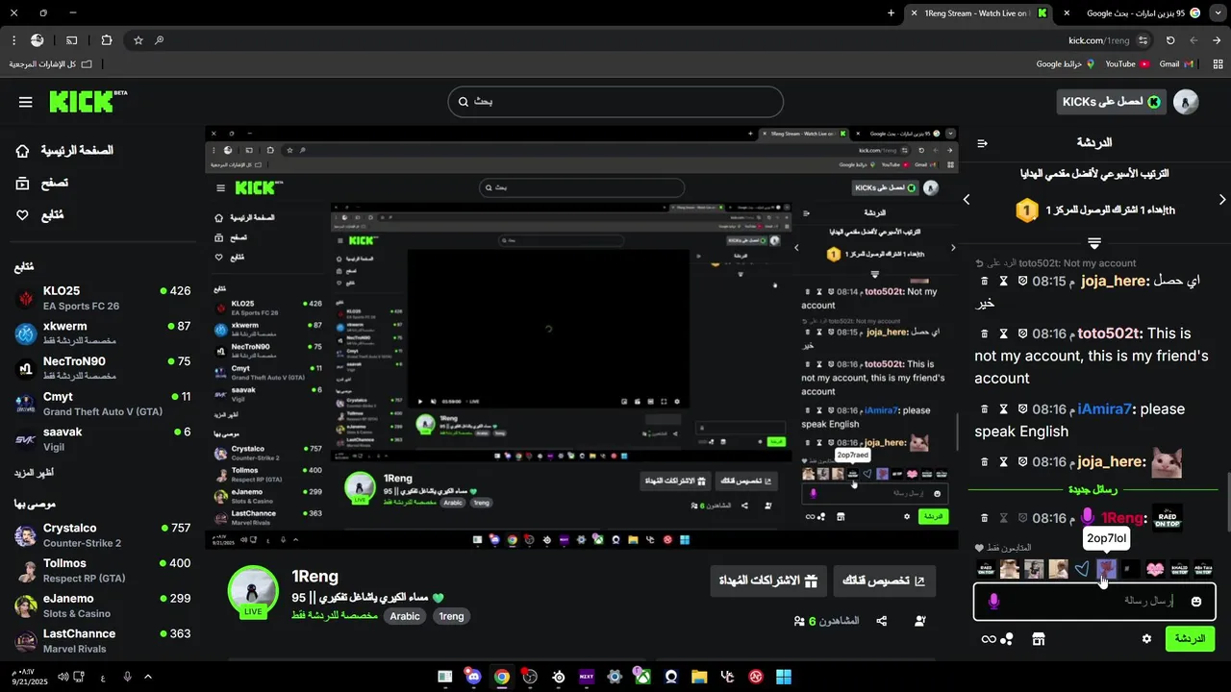Open the Kick shop storefront icon
Screen dimensions: 1231x692
click(1038, 639)
